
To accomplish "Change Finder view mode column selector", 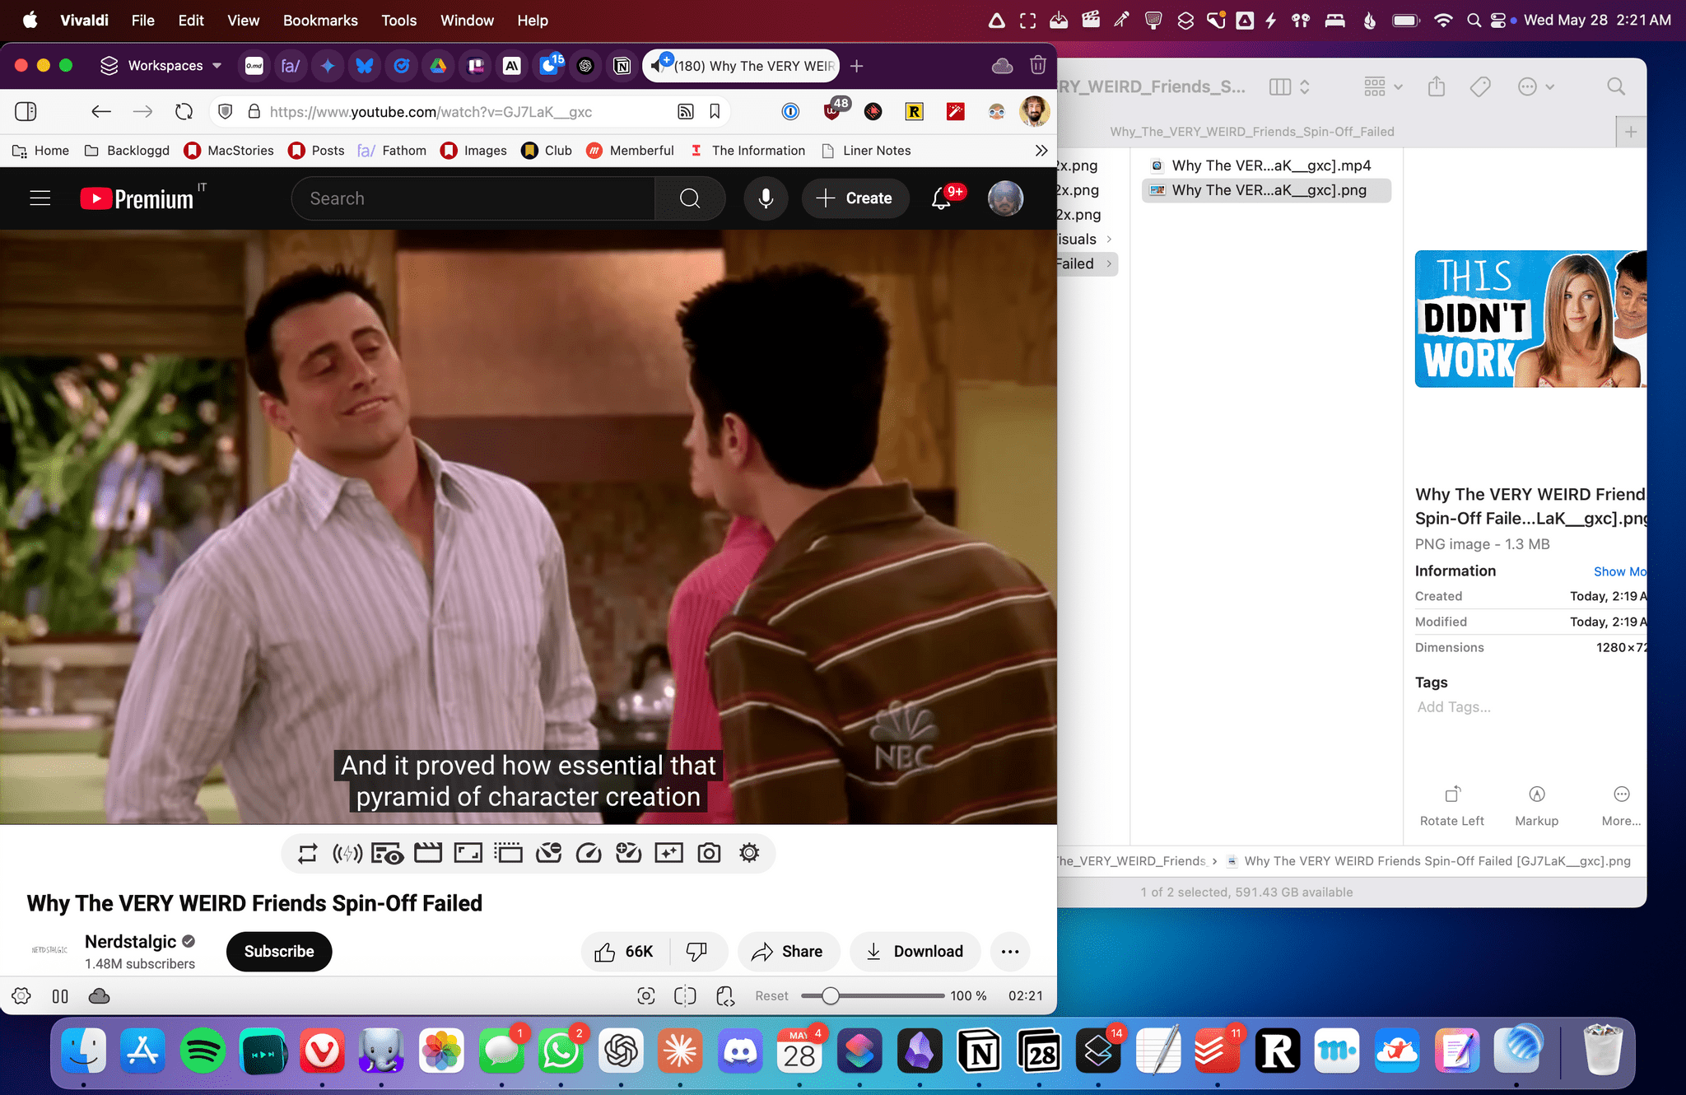I will (1289, 86).
